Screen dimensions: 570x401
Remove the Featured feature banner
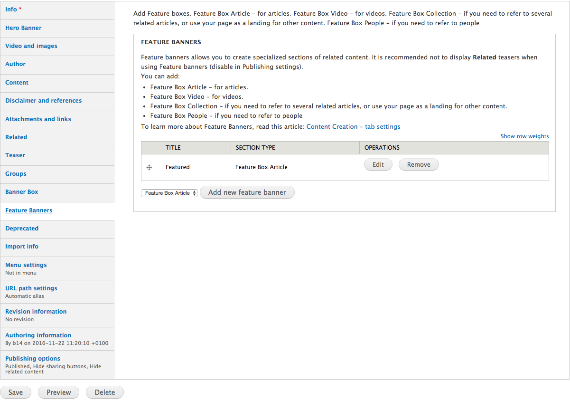tap(419, 165)
